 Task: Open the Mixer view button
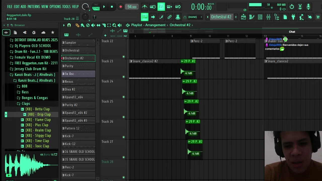268,17
